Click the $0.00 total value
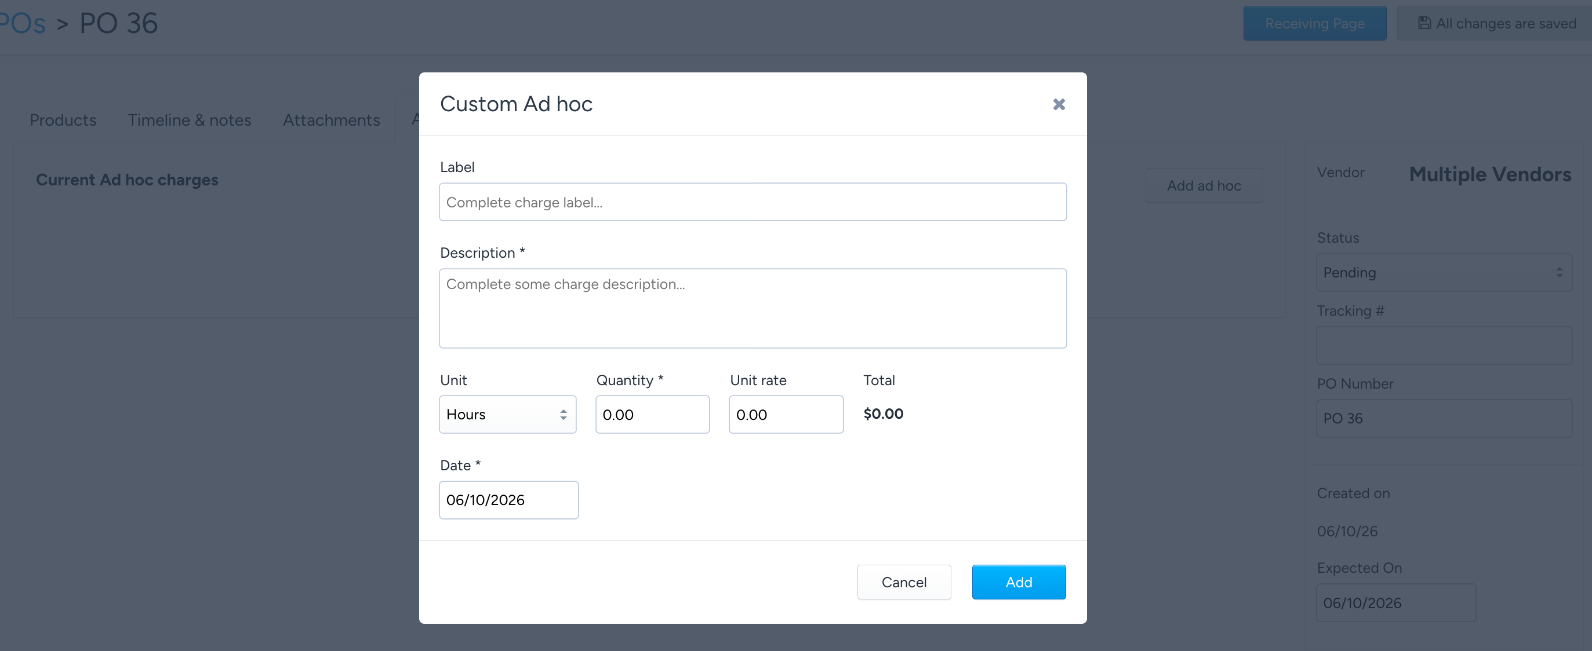 pos(883,414)
